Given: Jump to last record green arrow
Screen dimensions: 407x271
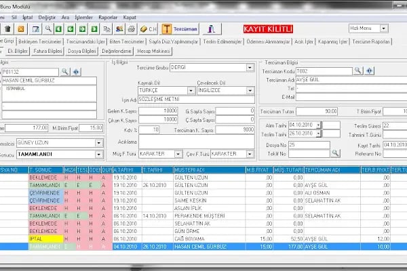Looking at the screenshot, I should [94, 28].
